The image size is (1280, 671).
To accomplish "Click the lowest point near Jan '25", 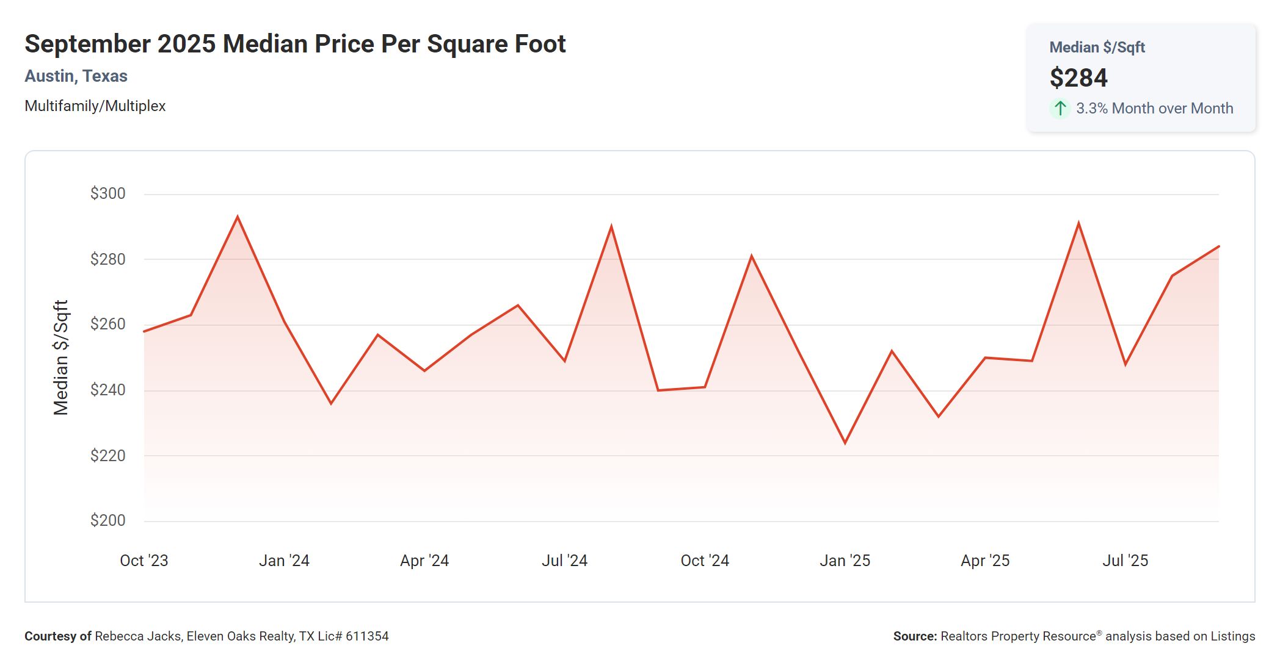I will (x=846, y=443).
